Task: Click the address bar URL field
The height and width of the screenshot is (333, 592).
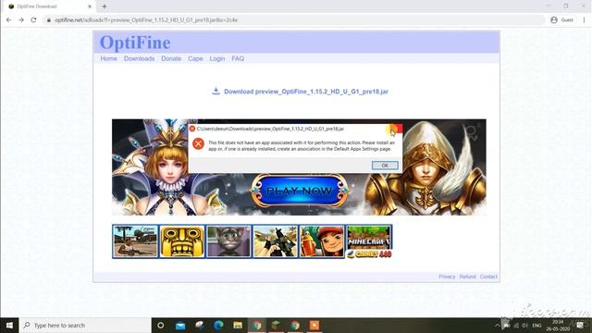Action: pos(294,20)
